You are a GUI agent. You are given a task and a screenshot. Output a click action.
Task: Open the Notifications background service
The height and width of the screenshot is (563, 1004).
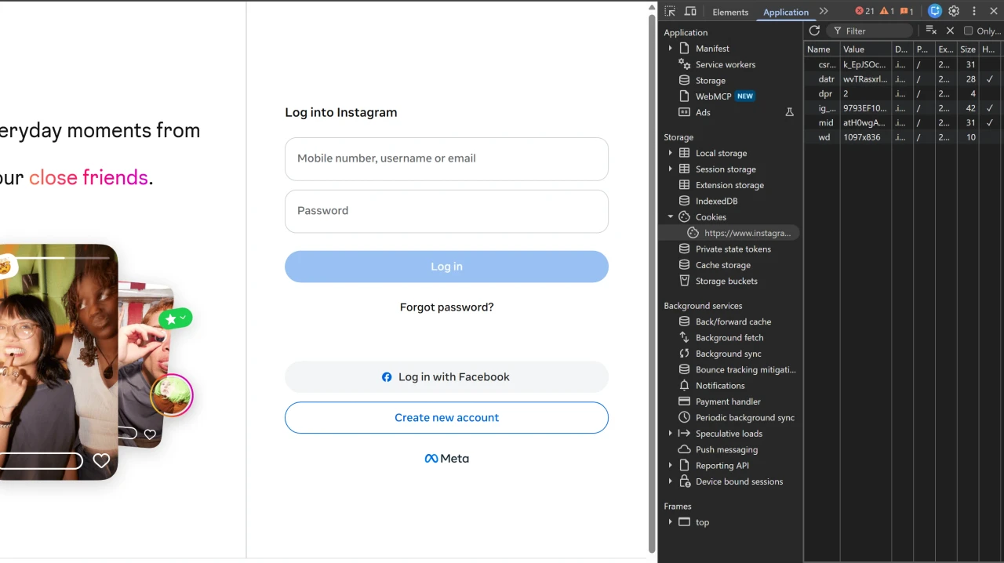720,386
